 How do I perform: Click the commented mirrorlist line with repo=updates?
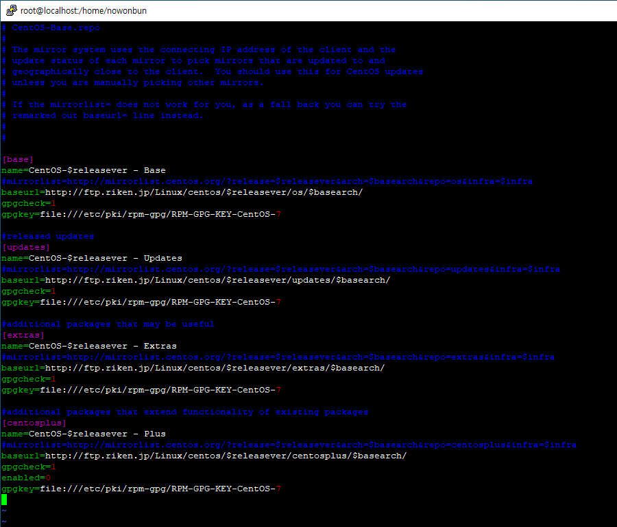(281, 270)
